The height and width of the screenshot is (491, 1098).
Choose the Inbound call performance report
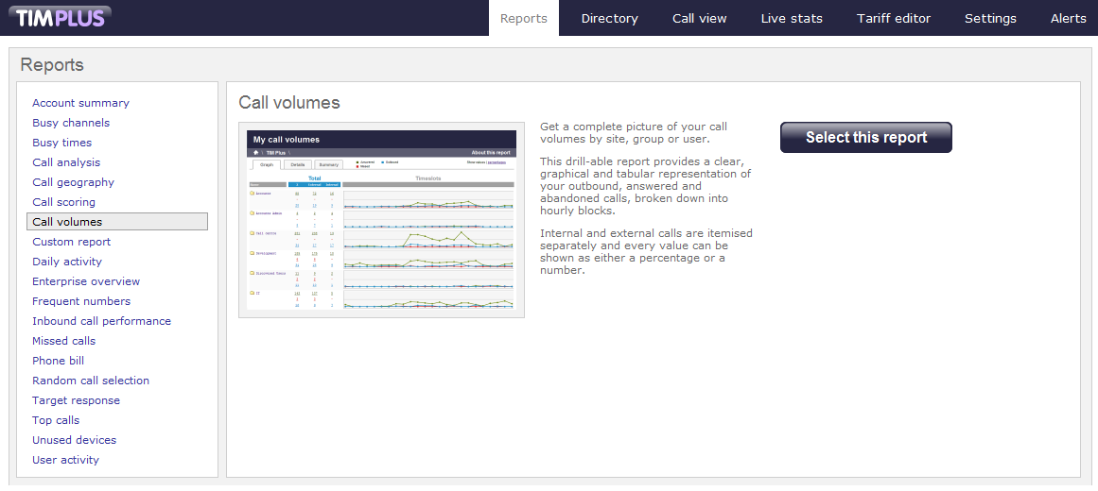click(x=101, y=321)
